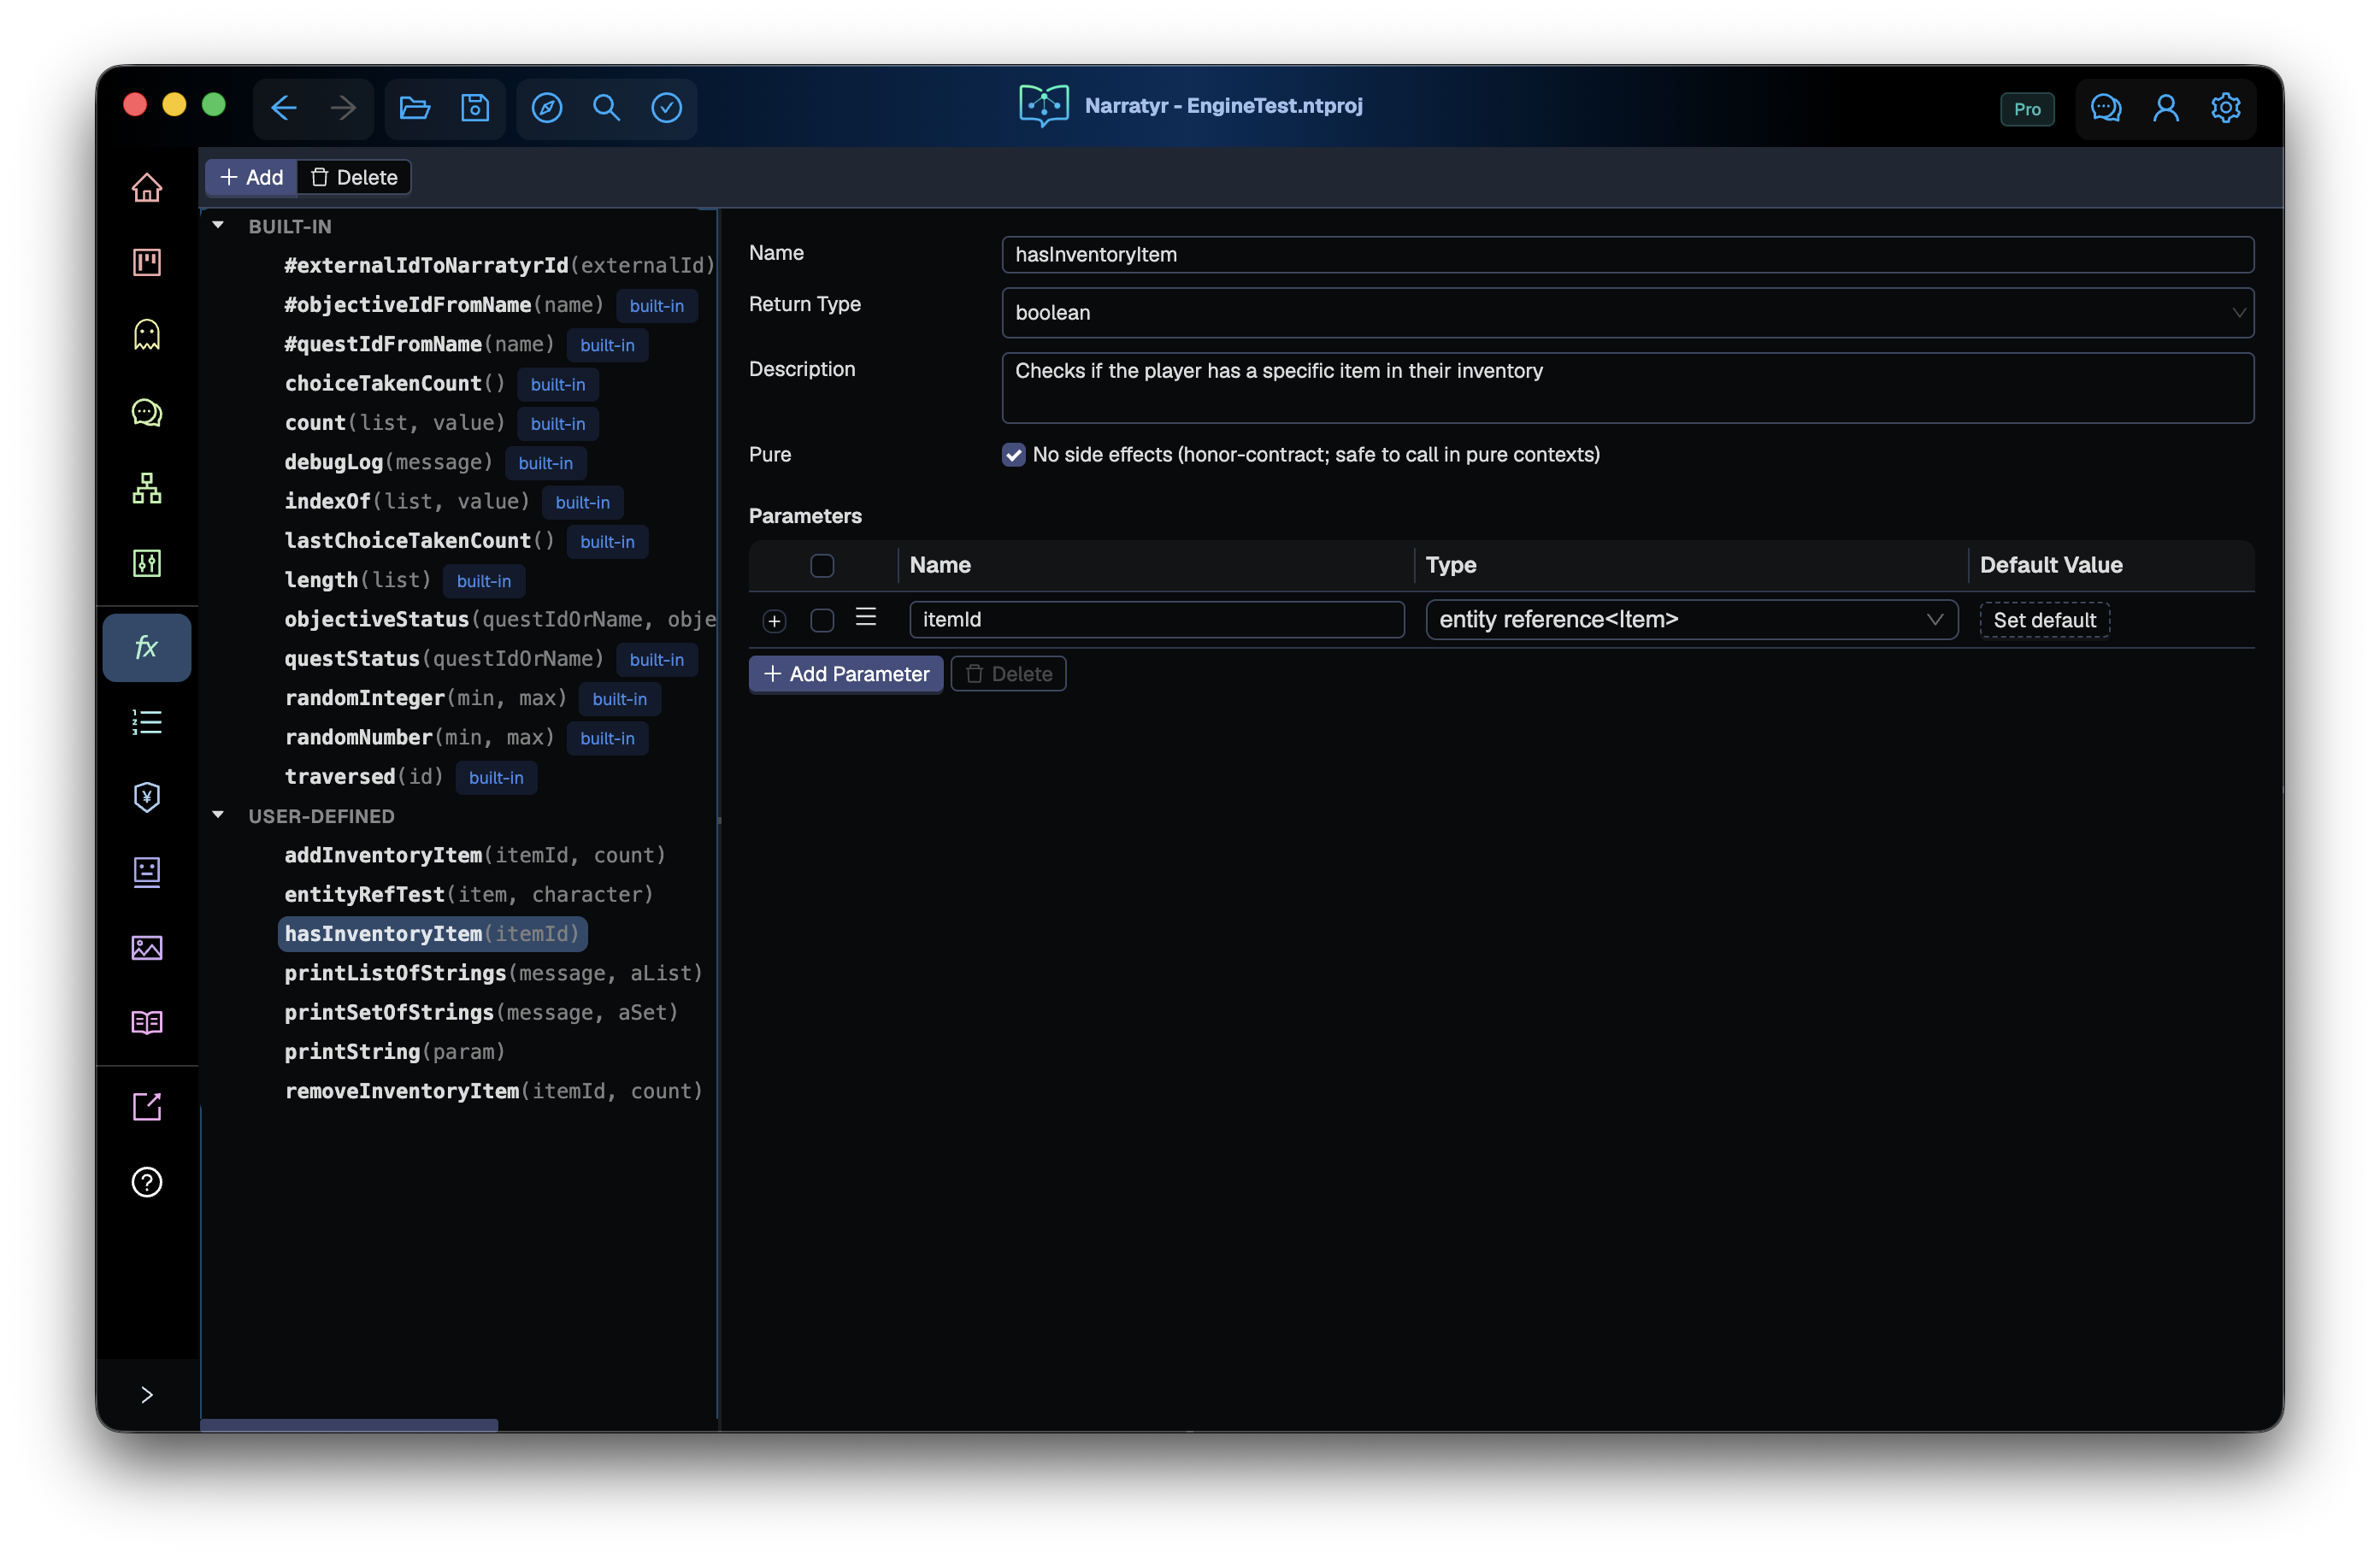Click the Delete function button at top
This screenshot has width=2380, height=1559.
[x=354, y=178]
